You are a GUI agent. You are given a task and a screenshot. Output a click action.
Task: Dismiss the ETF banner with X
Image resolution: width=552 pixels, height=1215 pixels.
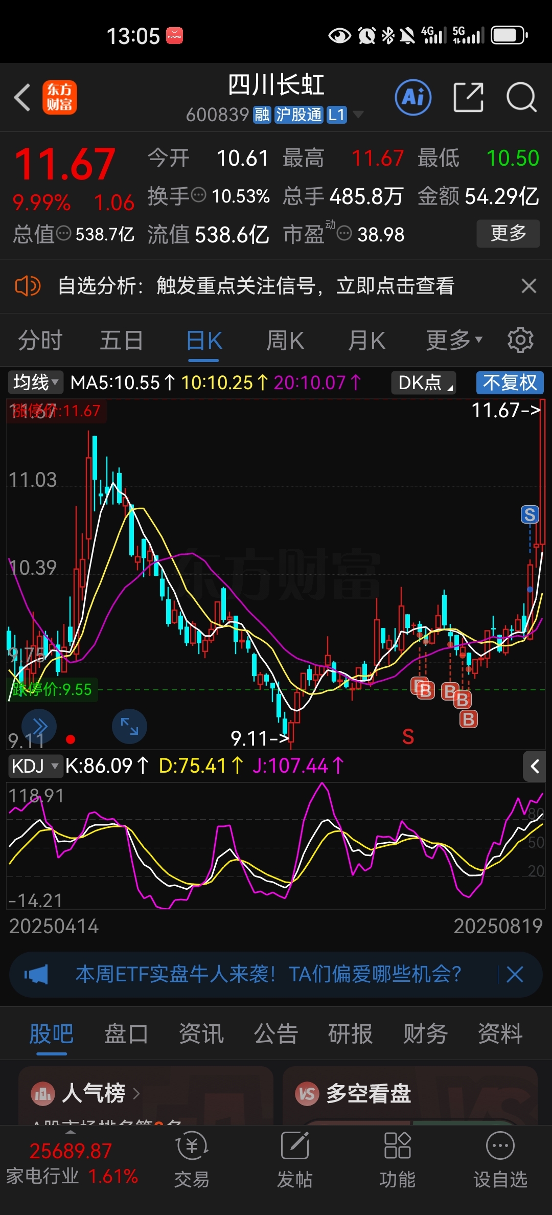515,974
